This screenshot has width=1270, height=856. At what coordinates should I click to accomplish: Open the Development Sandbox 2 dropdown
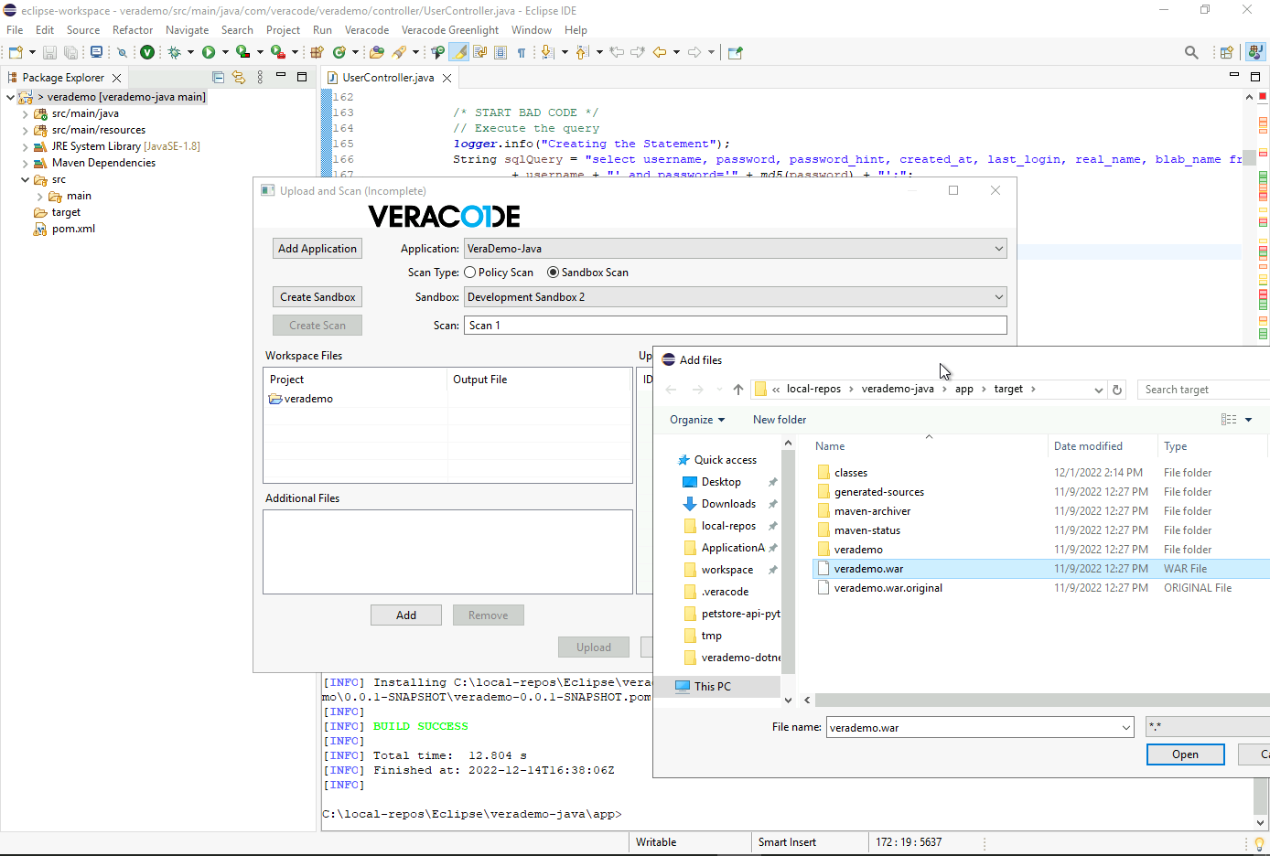click(998, 297)
